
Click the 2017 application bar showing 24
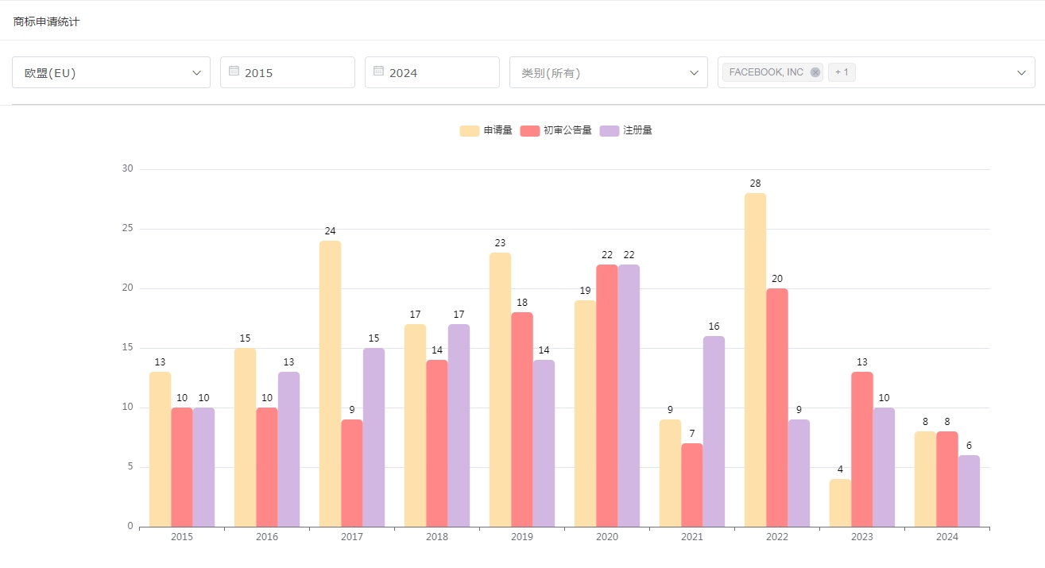click(x=330, y=383)
